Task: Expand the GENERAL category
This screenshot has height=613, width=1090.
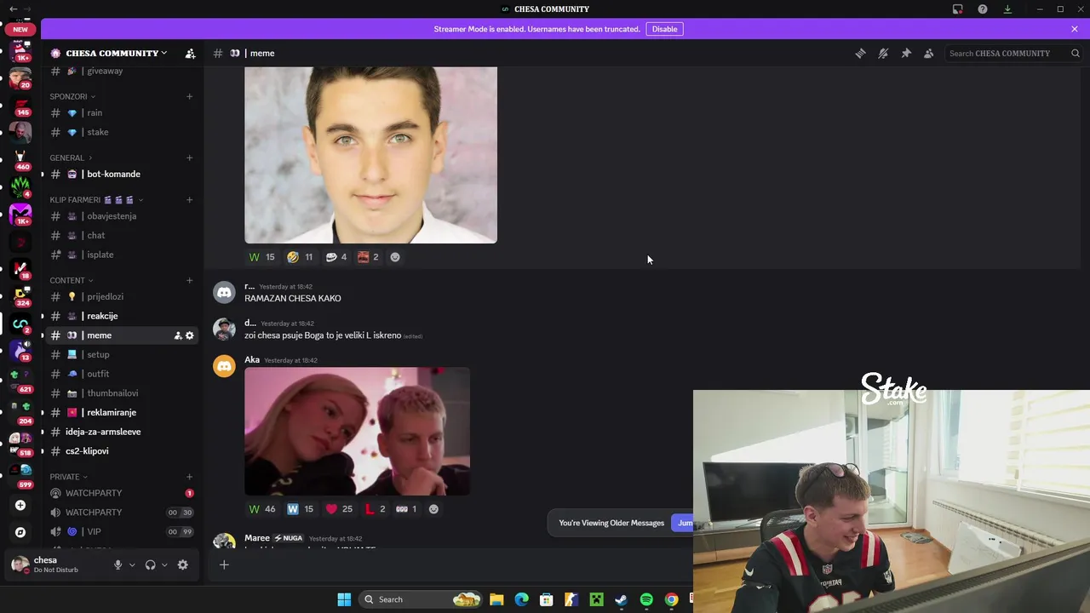Action: [x=71, y=158]
